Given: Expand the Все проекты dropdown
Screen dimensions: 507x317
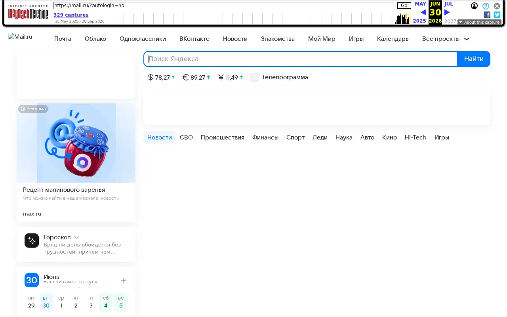Looking at the screenshot, I should click(x=446, y=39).
